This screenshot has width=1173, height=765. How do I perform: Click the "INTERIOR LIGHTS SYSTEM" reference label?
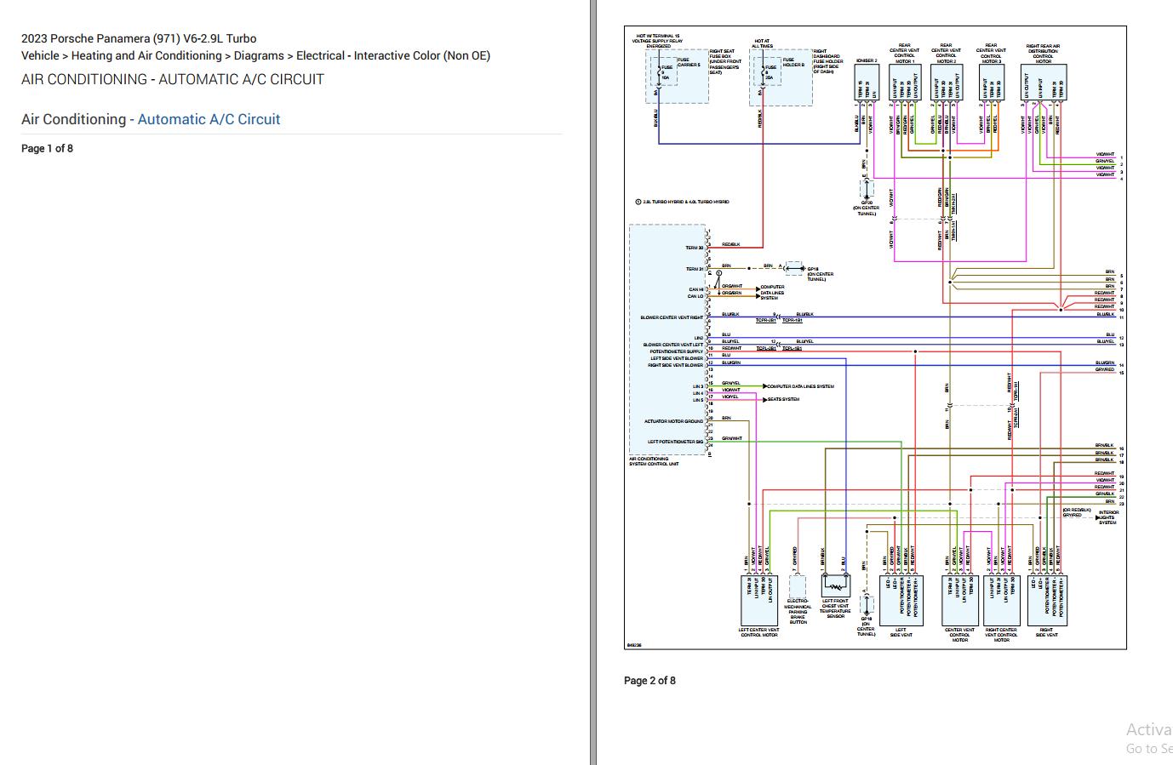click(1108, 517)
